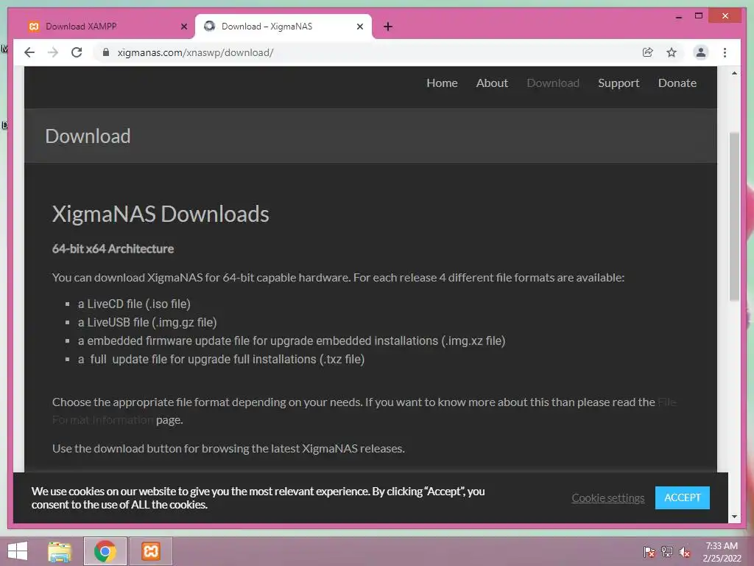Accept all cookies
754x566 pixels.
(682, 497)
